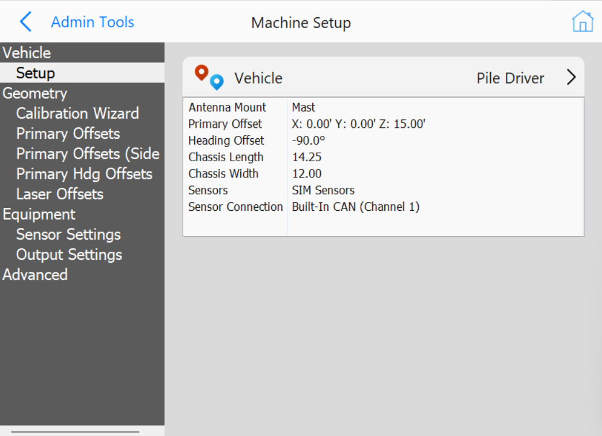Image resolution: width=602 pixels, height=436 pixels.
Task: Open the Home screen via house icon
Action: click(582, 21)
